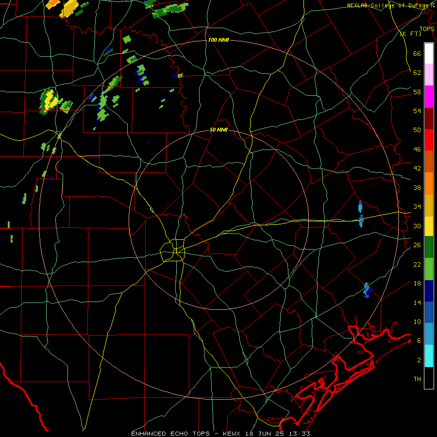Click the "TH" threshold legend label
The height and width of the screenshot is (437, 437).
pos(417,379)
